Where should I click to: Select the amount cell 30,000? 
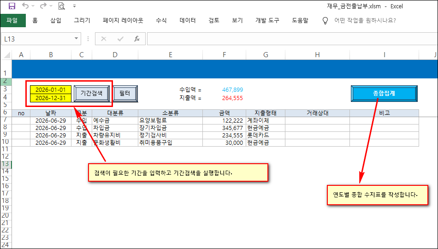[x=225, y=142]
